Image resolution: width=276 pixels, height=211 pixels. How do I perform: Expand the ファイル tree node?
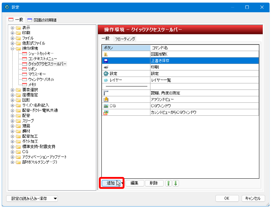pos(12,38)
